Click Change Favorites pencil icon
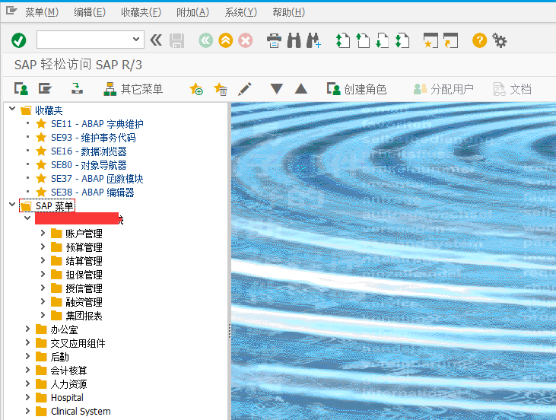 245,89
